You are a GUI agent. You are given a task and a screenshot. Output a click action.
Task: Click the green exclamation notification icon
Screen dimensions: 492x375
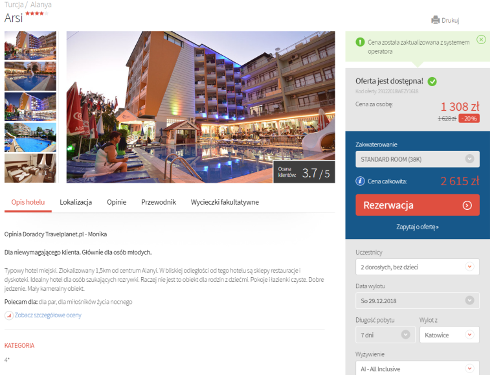point(360,42)
